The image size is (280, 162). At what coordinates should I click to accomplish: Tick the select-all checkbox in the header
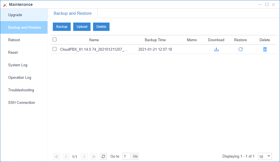54,40
